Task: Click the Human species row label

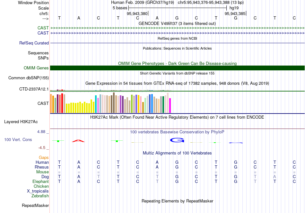Action: click(x=42, y=162)
